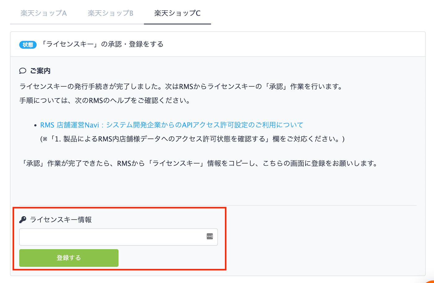Image resolution: width=434 pixels, height=283 pixels.
Task: Click the ライセンスキー情報 input field
Action: (118, 237)
